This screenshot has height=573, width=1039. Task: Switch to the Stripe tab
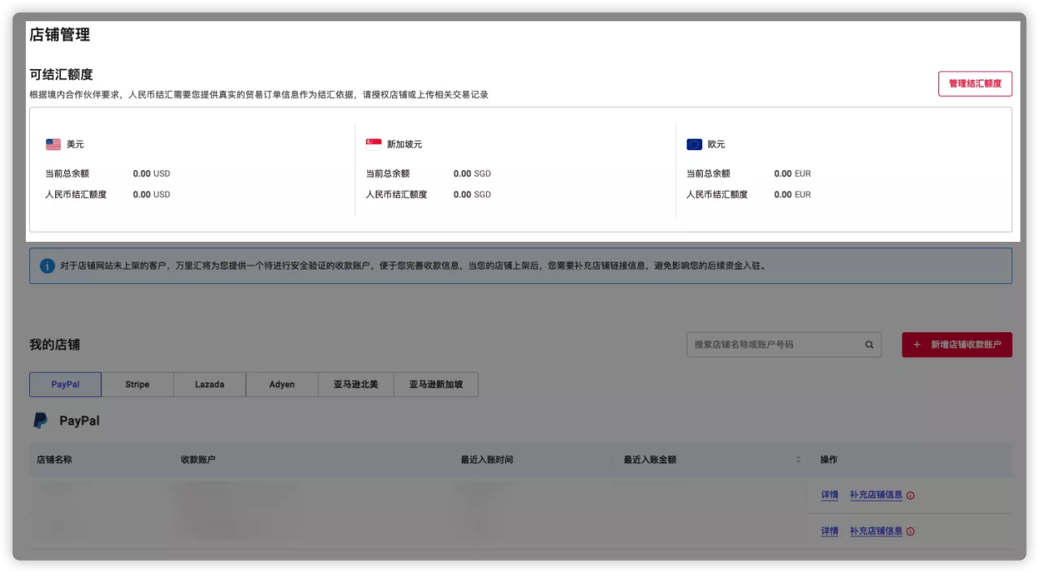point(137,384)
